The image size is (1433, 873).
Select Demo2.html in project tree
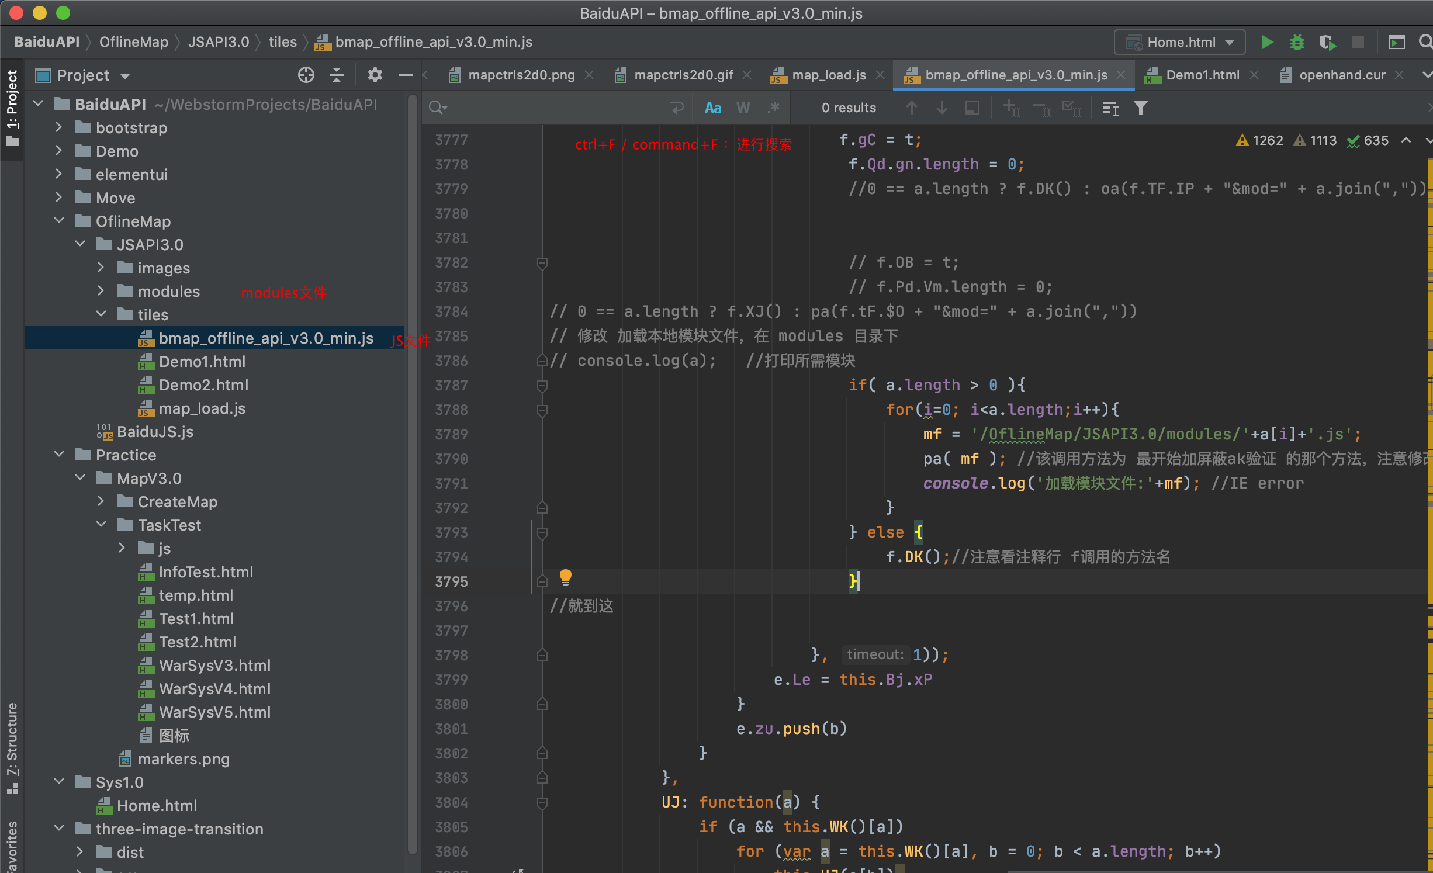coord(203,385)
